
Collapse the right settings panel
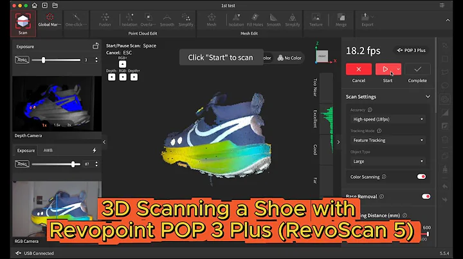338,142
